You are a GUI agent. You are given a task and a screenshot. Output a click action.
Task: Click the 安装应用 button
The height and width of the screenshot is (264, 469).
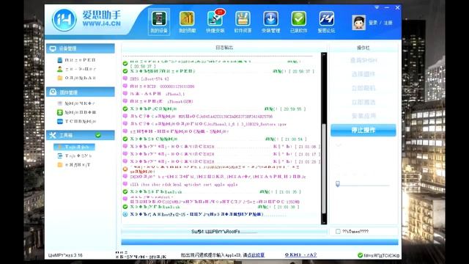[x=363, y=116]
